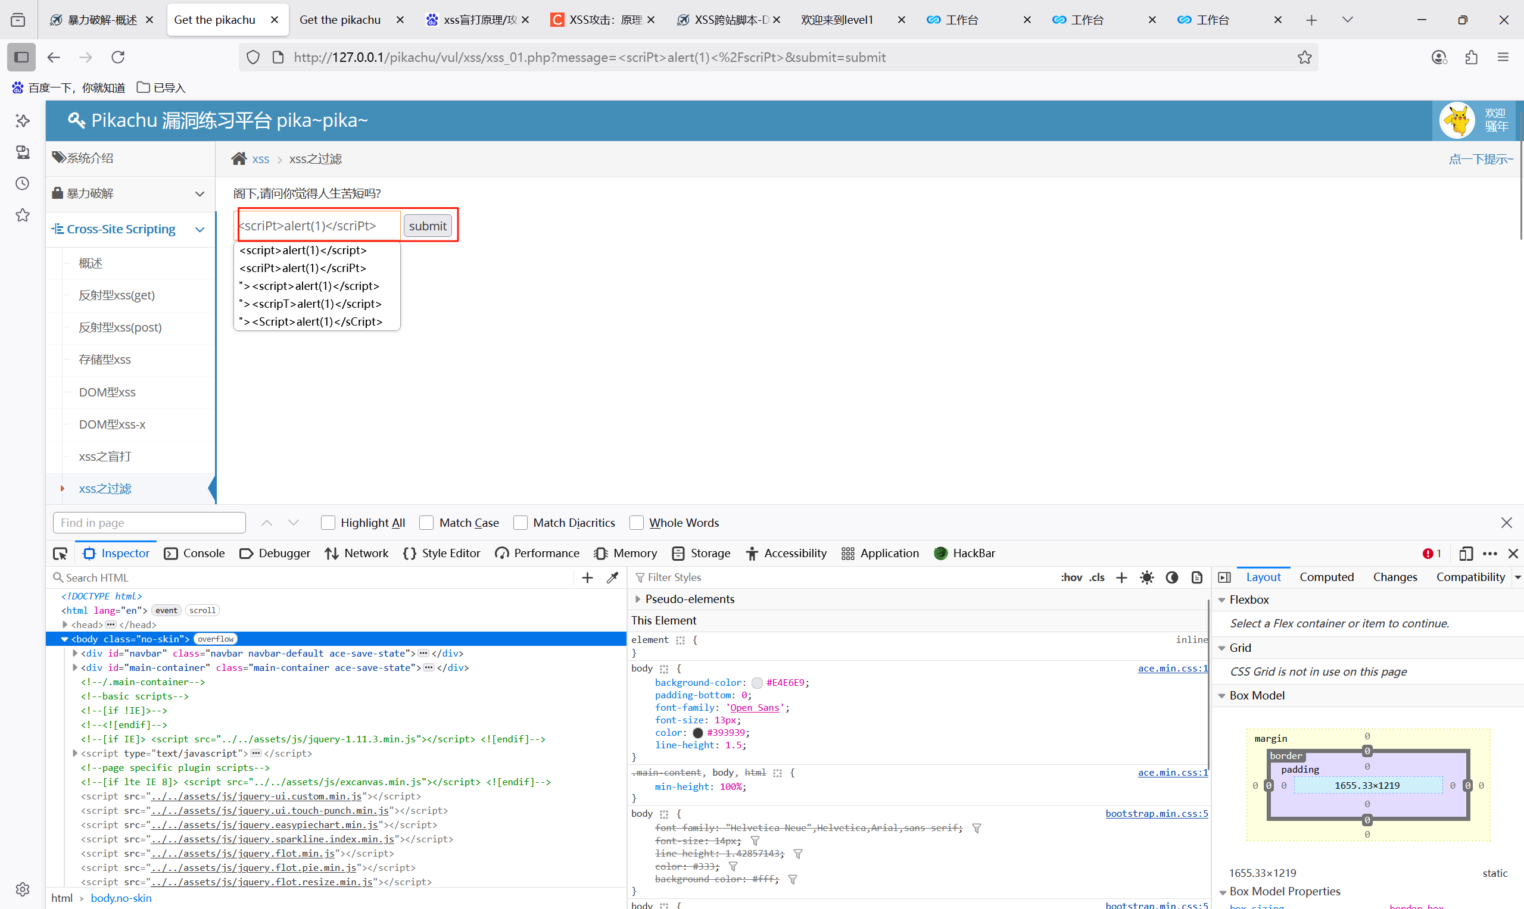The width and height of the screenshot is (1524, 909).
Task: Find next match arrow
Action: coord(294,523)
